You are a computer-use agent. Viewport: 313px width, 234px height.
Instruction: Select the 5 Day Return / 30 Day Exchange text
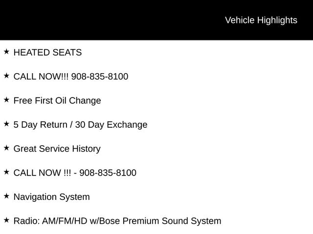(80, 124)
